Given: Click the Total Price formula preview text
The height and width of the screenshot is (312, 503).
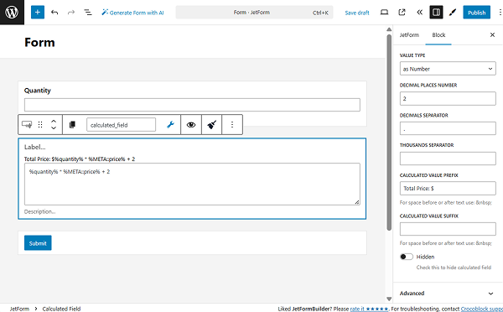Looking at the screenshot, I should coord(80,159).
